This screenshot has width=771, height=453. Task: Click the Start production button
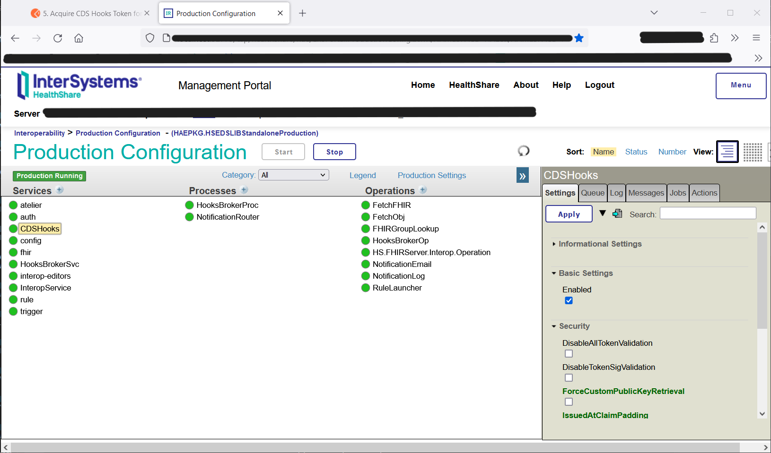tap(283, 152)
